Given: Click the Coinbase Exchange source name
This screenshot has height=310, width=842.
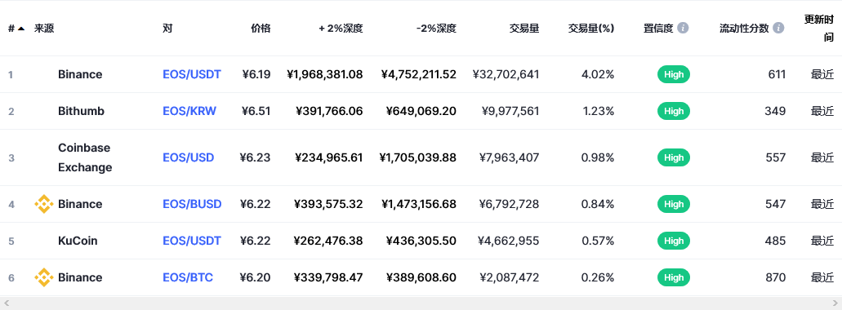Looking at the screenshot, I should (86, 157).
